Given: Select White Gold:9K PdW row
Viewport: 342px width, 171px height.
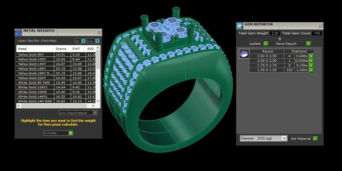Looking at the screenshot, I should 56,82.
